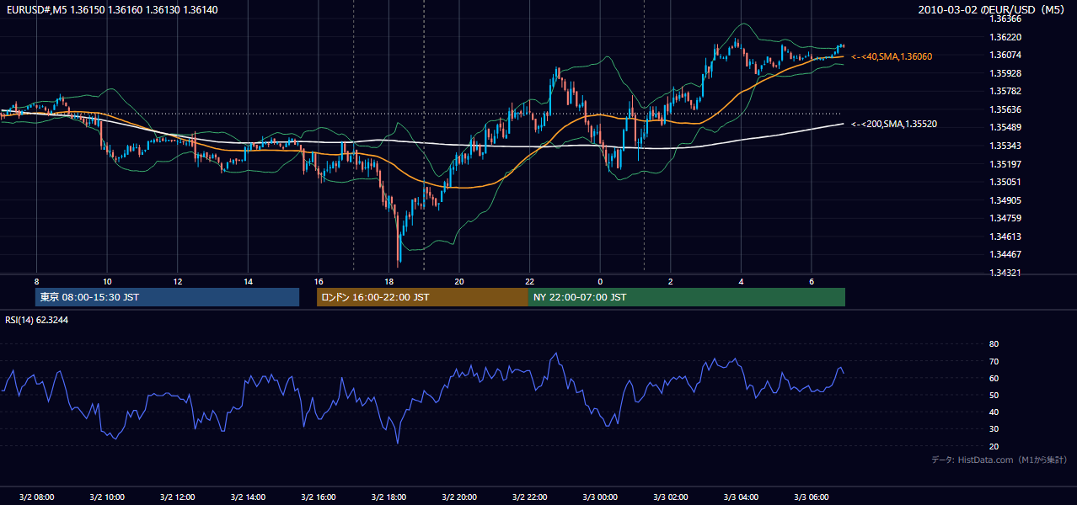Click price level 1.35489 on the price axis
Image resolution: width=1077 pixels, height=505 pixels.
pos(1005,127)
